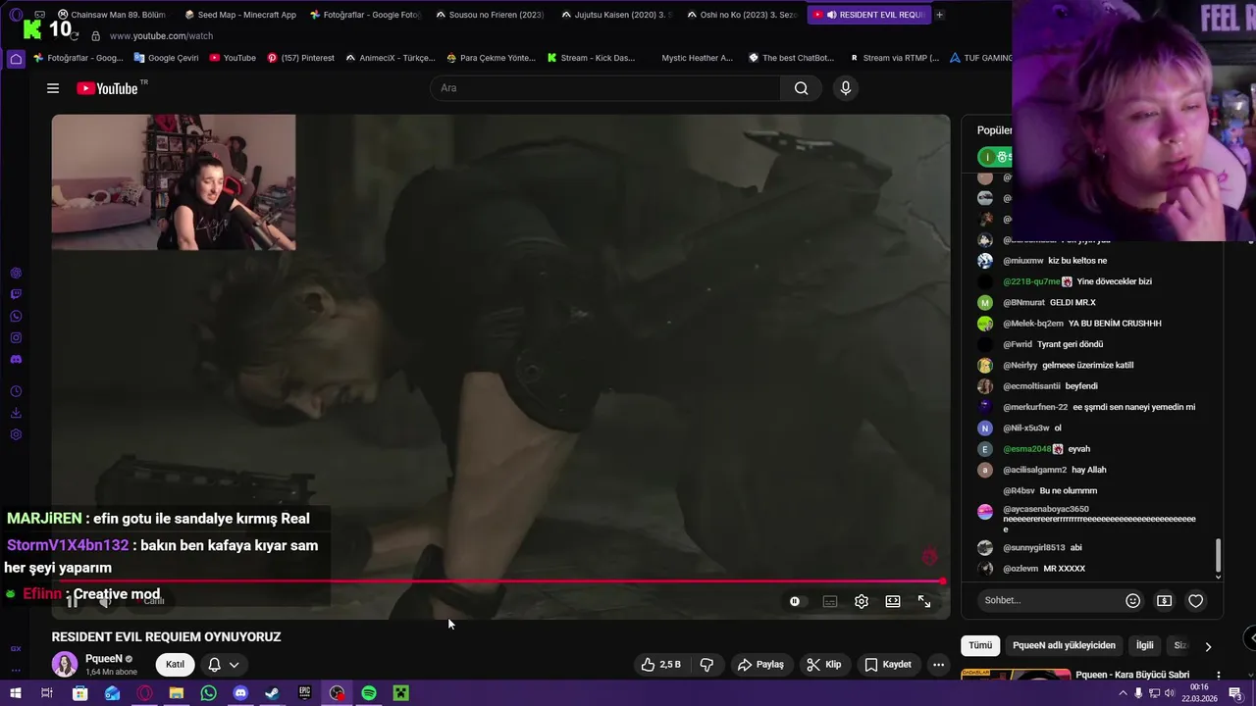Click the Paylaş share button
The image size is (1256, 706).
760,664
